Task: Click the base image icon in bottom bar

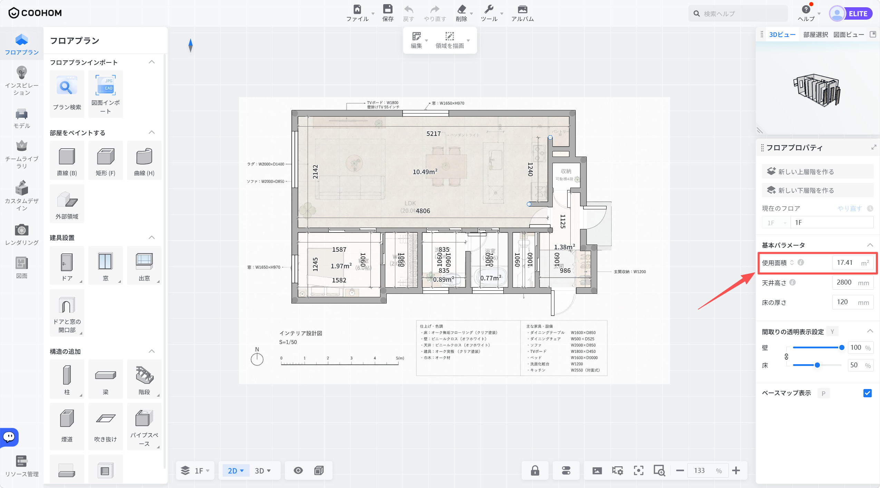Action: [597, 470]
